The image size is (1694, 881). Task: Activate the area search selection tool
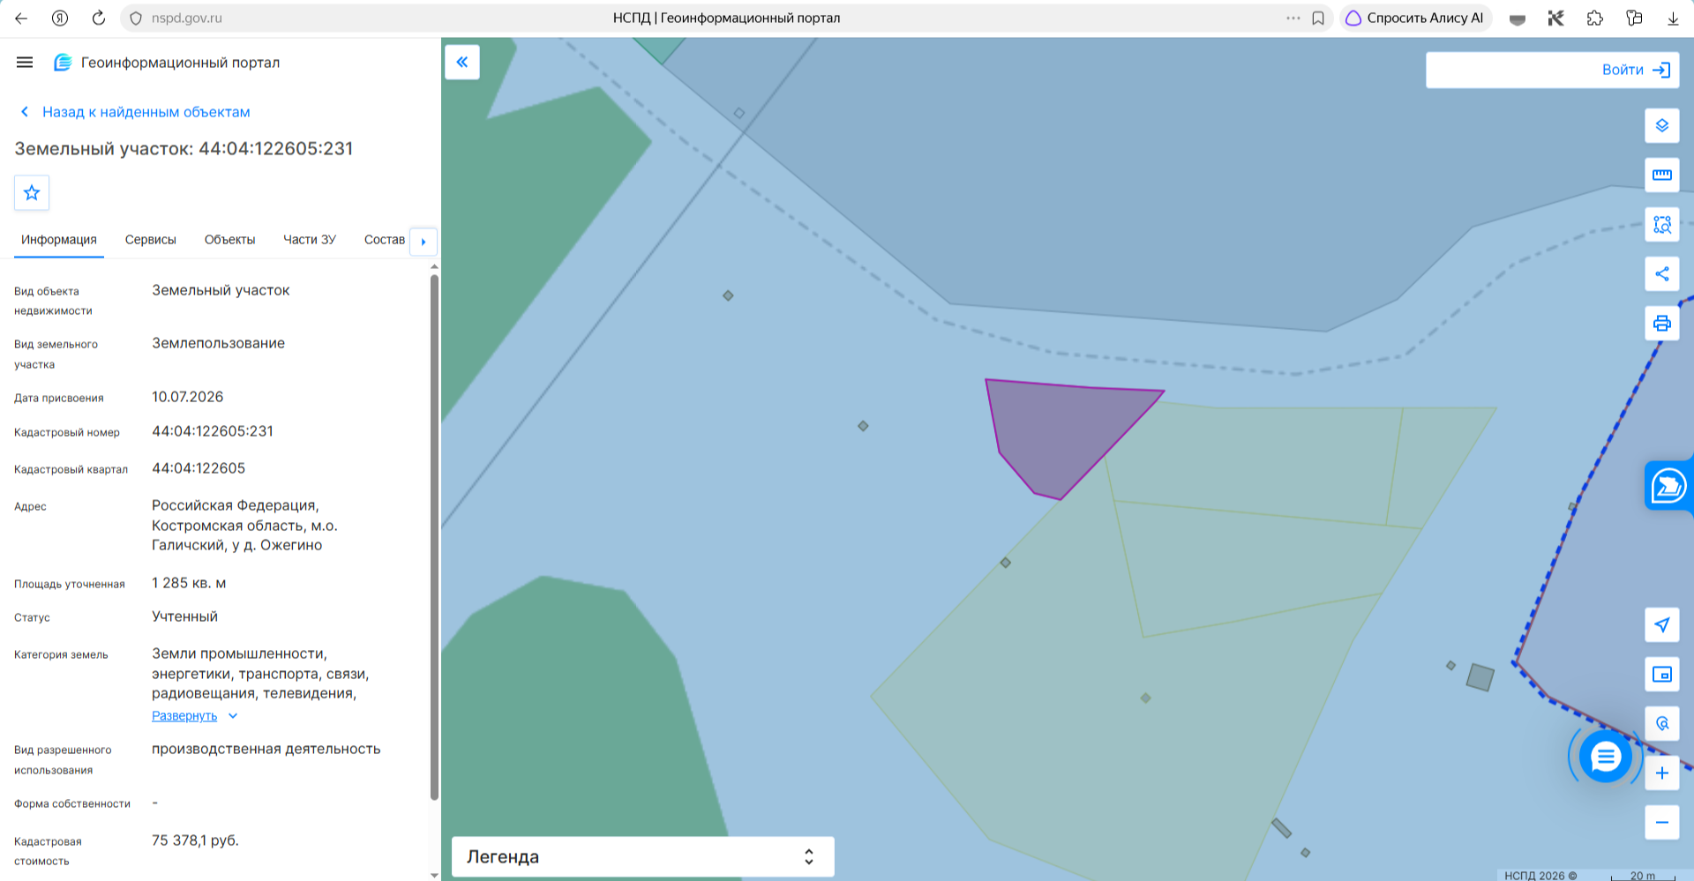[1661, 224]
